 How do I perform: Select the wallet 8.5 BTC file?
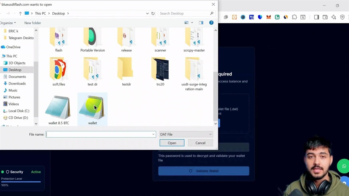tap(59, 109)
